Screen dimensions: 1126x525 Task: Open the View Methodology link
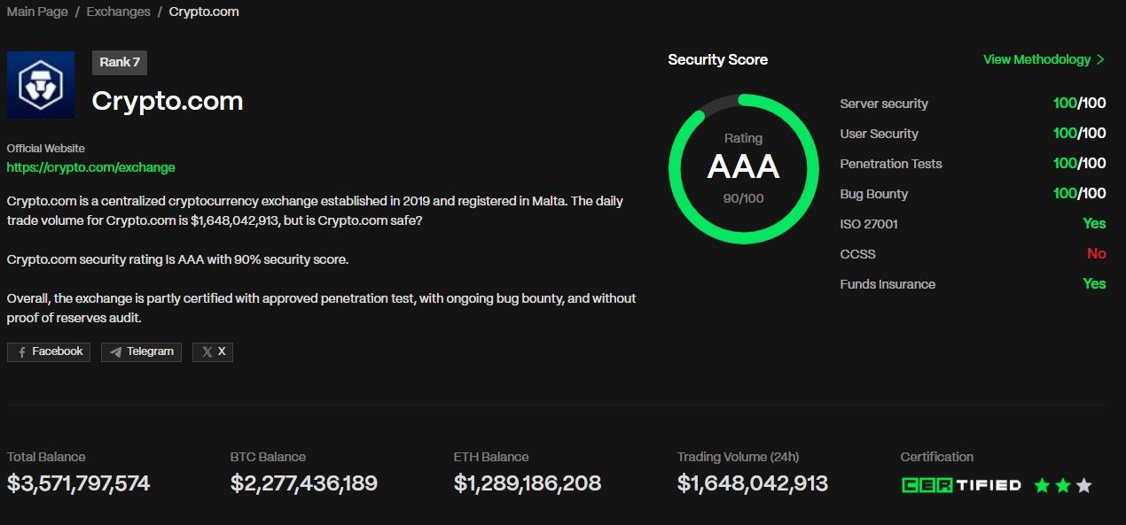[x=1036, y=59]
